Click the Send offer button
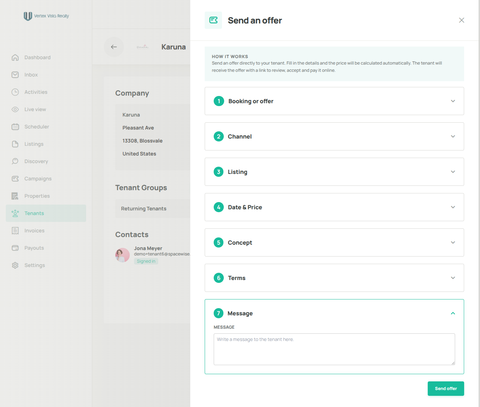The image size is (480, 407). click(446, 389)
